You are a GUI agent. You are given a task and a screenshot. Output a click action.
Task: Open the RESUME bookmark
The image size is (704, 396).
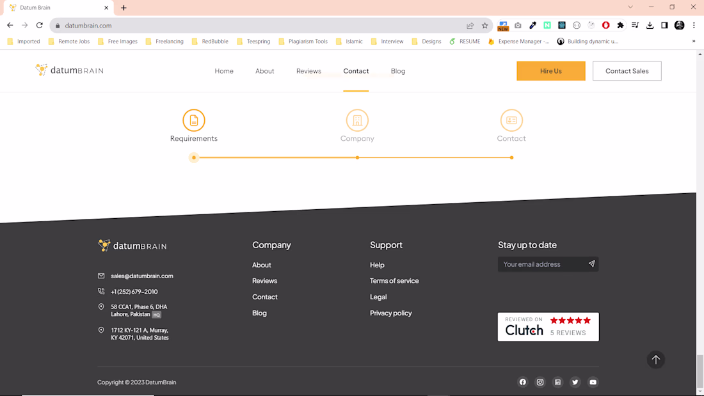(x=465, y=42)
